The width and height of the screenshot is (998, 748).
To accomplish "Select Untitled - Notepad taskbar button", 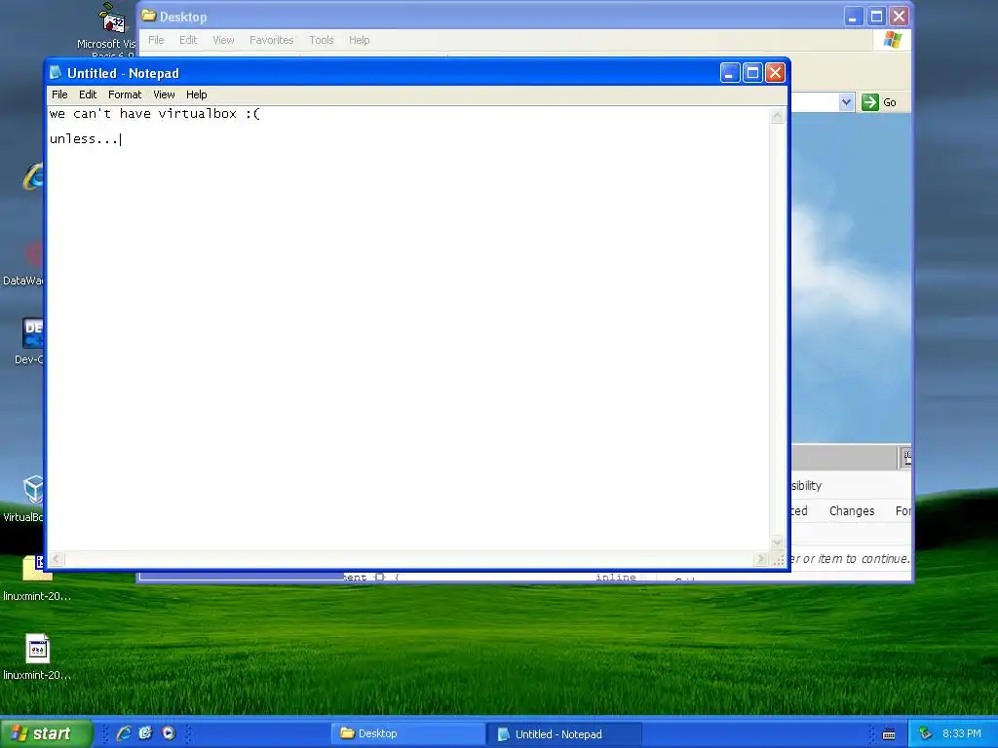I will pos(564,733).
